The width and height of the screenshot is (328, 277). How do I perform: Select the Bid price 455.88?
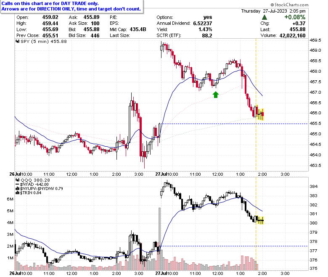point(91,29)
